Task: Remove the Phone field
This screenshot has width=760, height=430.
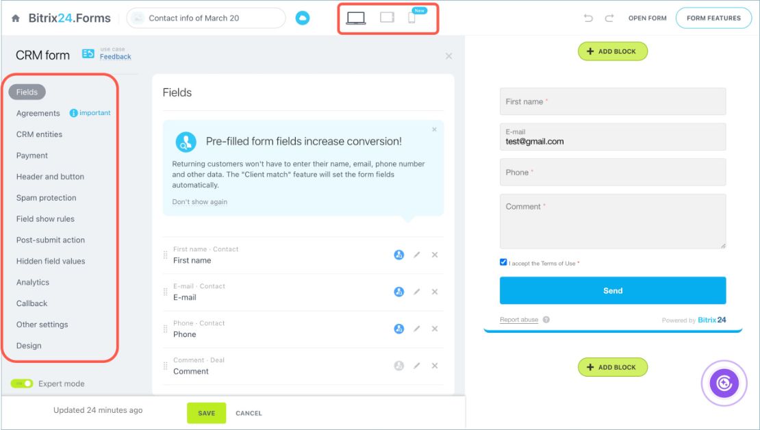Action: [x=435, y=329]
